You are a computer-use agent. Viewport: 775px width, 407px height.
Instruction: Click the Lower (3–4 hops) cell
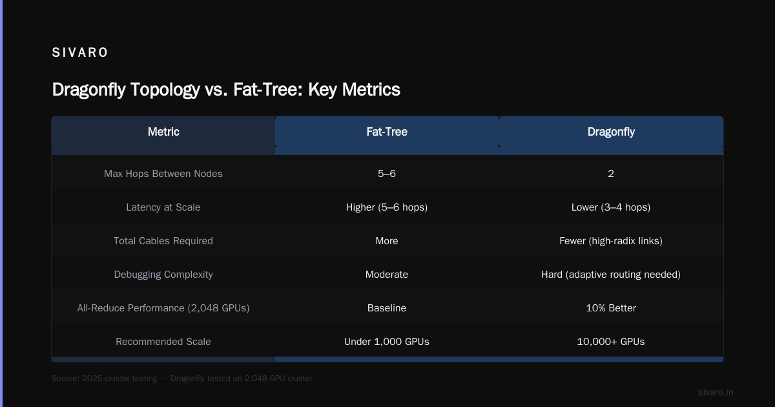point(611,207)
